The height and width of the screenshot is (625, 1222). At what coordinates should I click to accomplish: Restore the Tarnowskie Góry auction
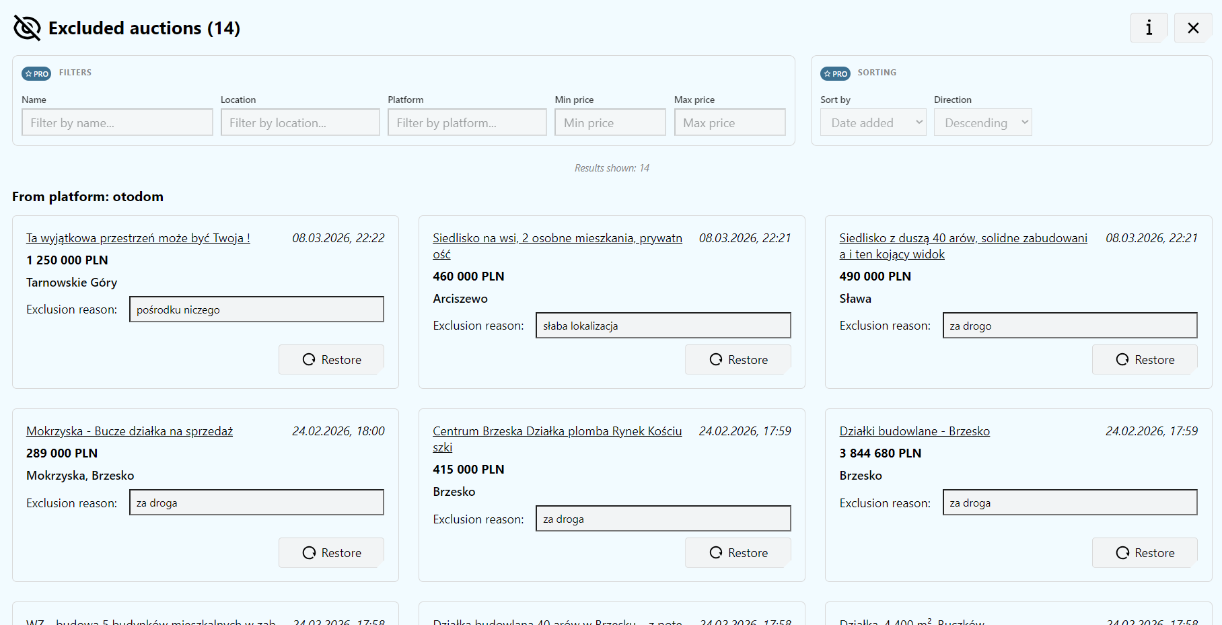tap(331, 360)
